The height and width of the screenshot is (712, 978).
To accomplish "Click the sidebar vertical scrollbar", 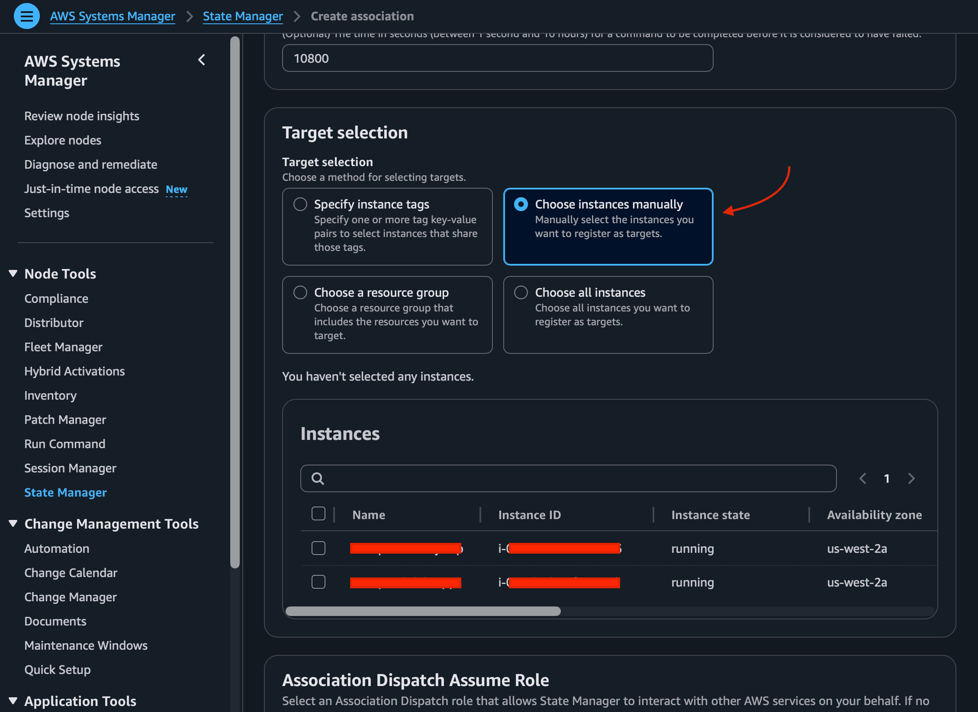I will [235, 302].
